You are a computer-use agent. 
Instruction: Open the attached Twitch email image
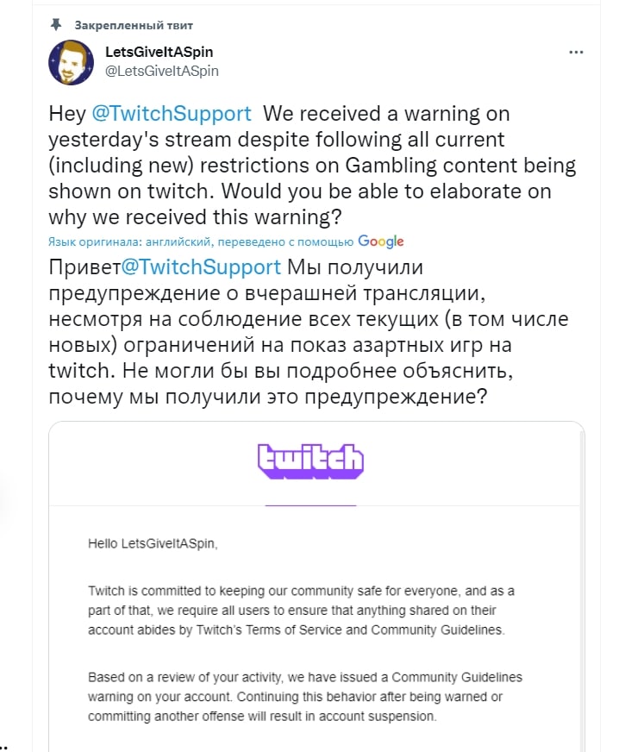click(316, 604)
